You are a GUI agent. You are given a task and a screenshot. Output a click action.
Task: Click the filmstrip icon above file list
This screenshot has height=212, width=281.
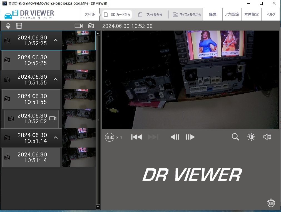point(19,26)
